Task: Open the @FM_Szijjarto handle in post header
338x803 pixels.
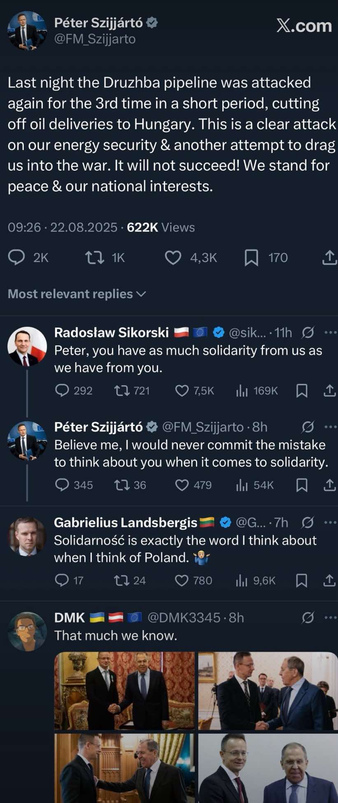Action: pyautogui.click(x=95, y=39)
